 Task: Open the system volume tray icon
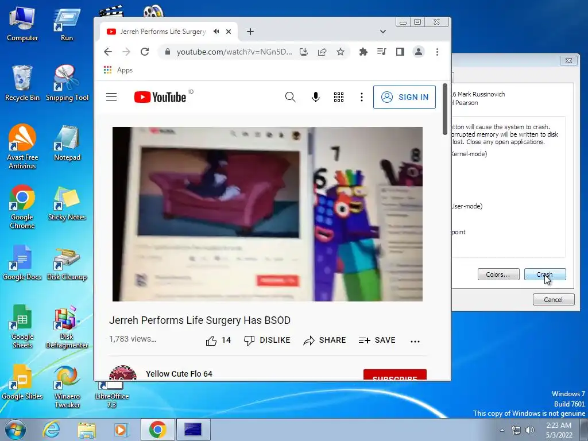click(530, 430)
